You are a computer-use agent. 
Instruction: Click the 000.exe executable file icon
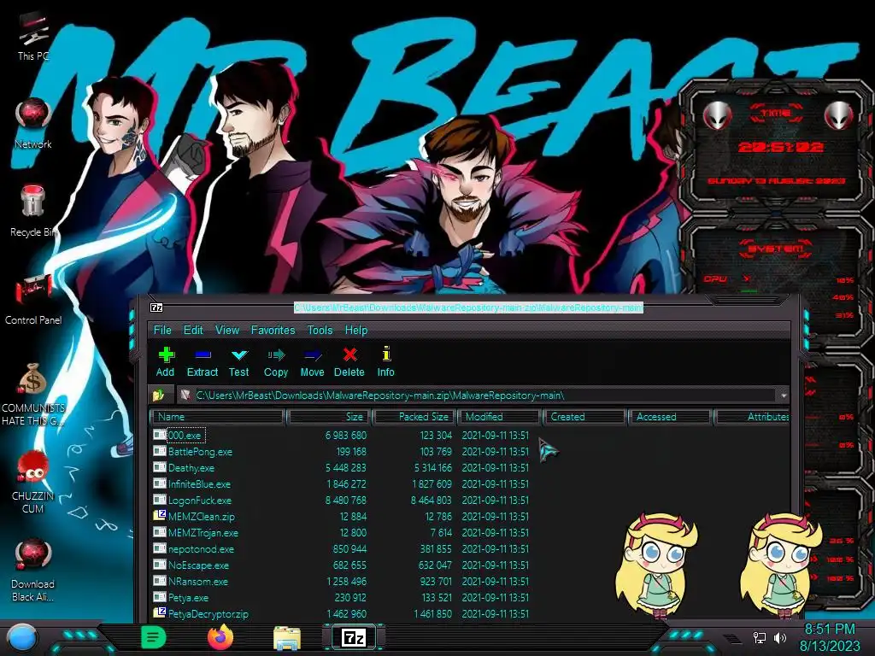click(x=160, y=435)
